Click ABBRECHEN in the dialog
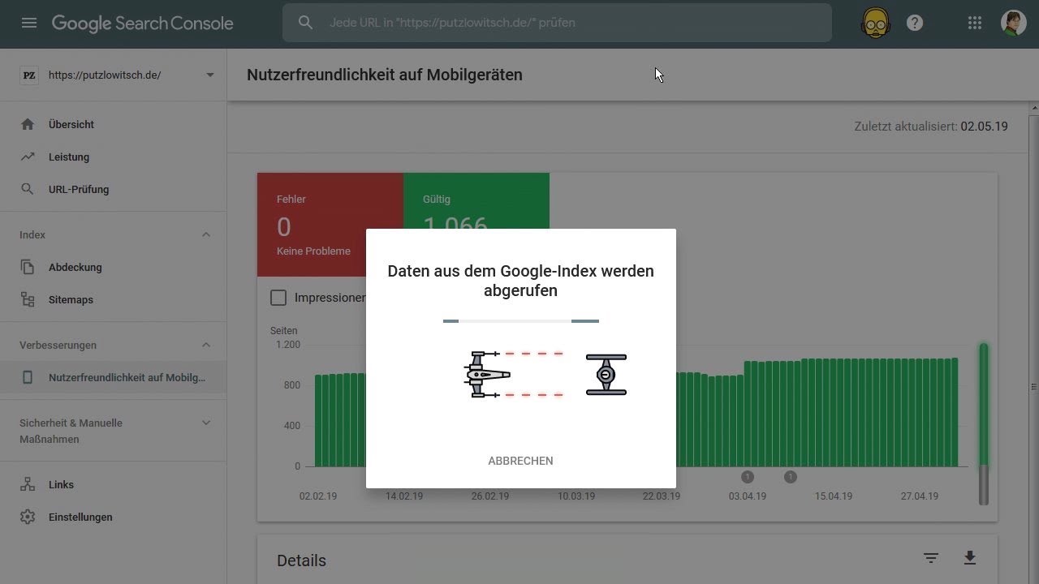Image resolution: width=1039 pixels, height=584 pixels. point(520,461)
